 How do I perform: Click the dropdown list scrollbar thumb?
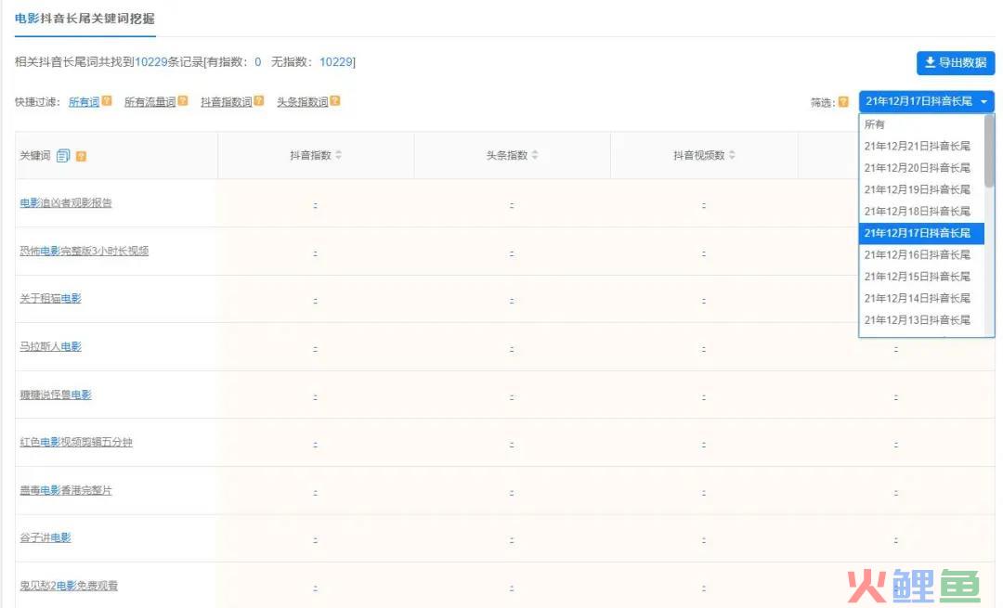(x=990, y=151)
